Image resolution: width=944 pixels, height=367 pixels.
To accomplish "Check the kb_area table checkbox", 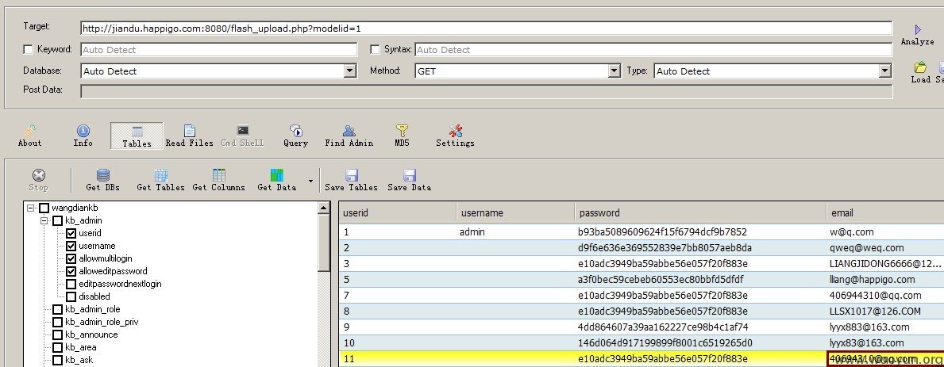I will pos(58,347).
